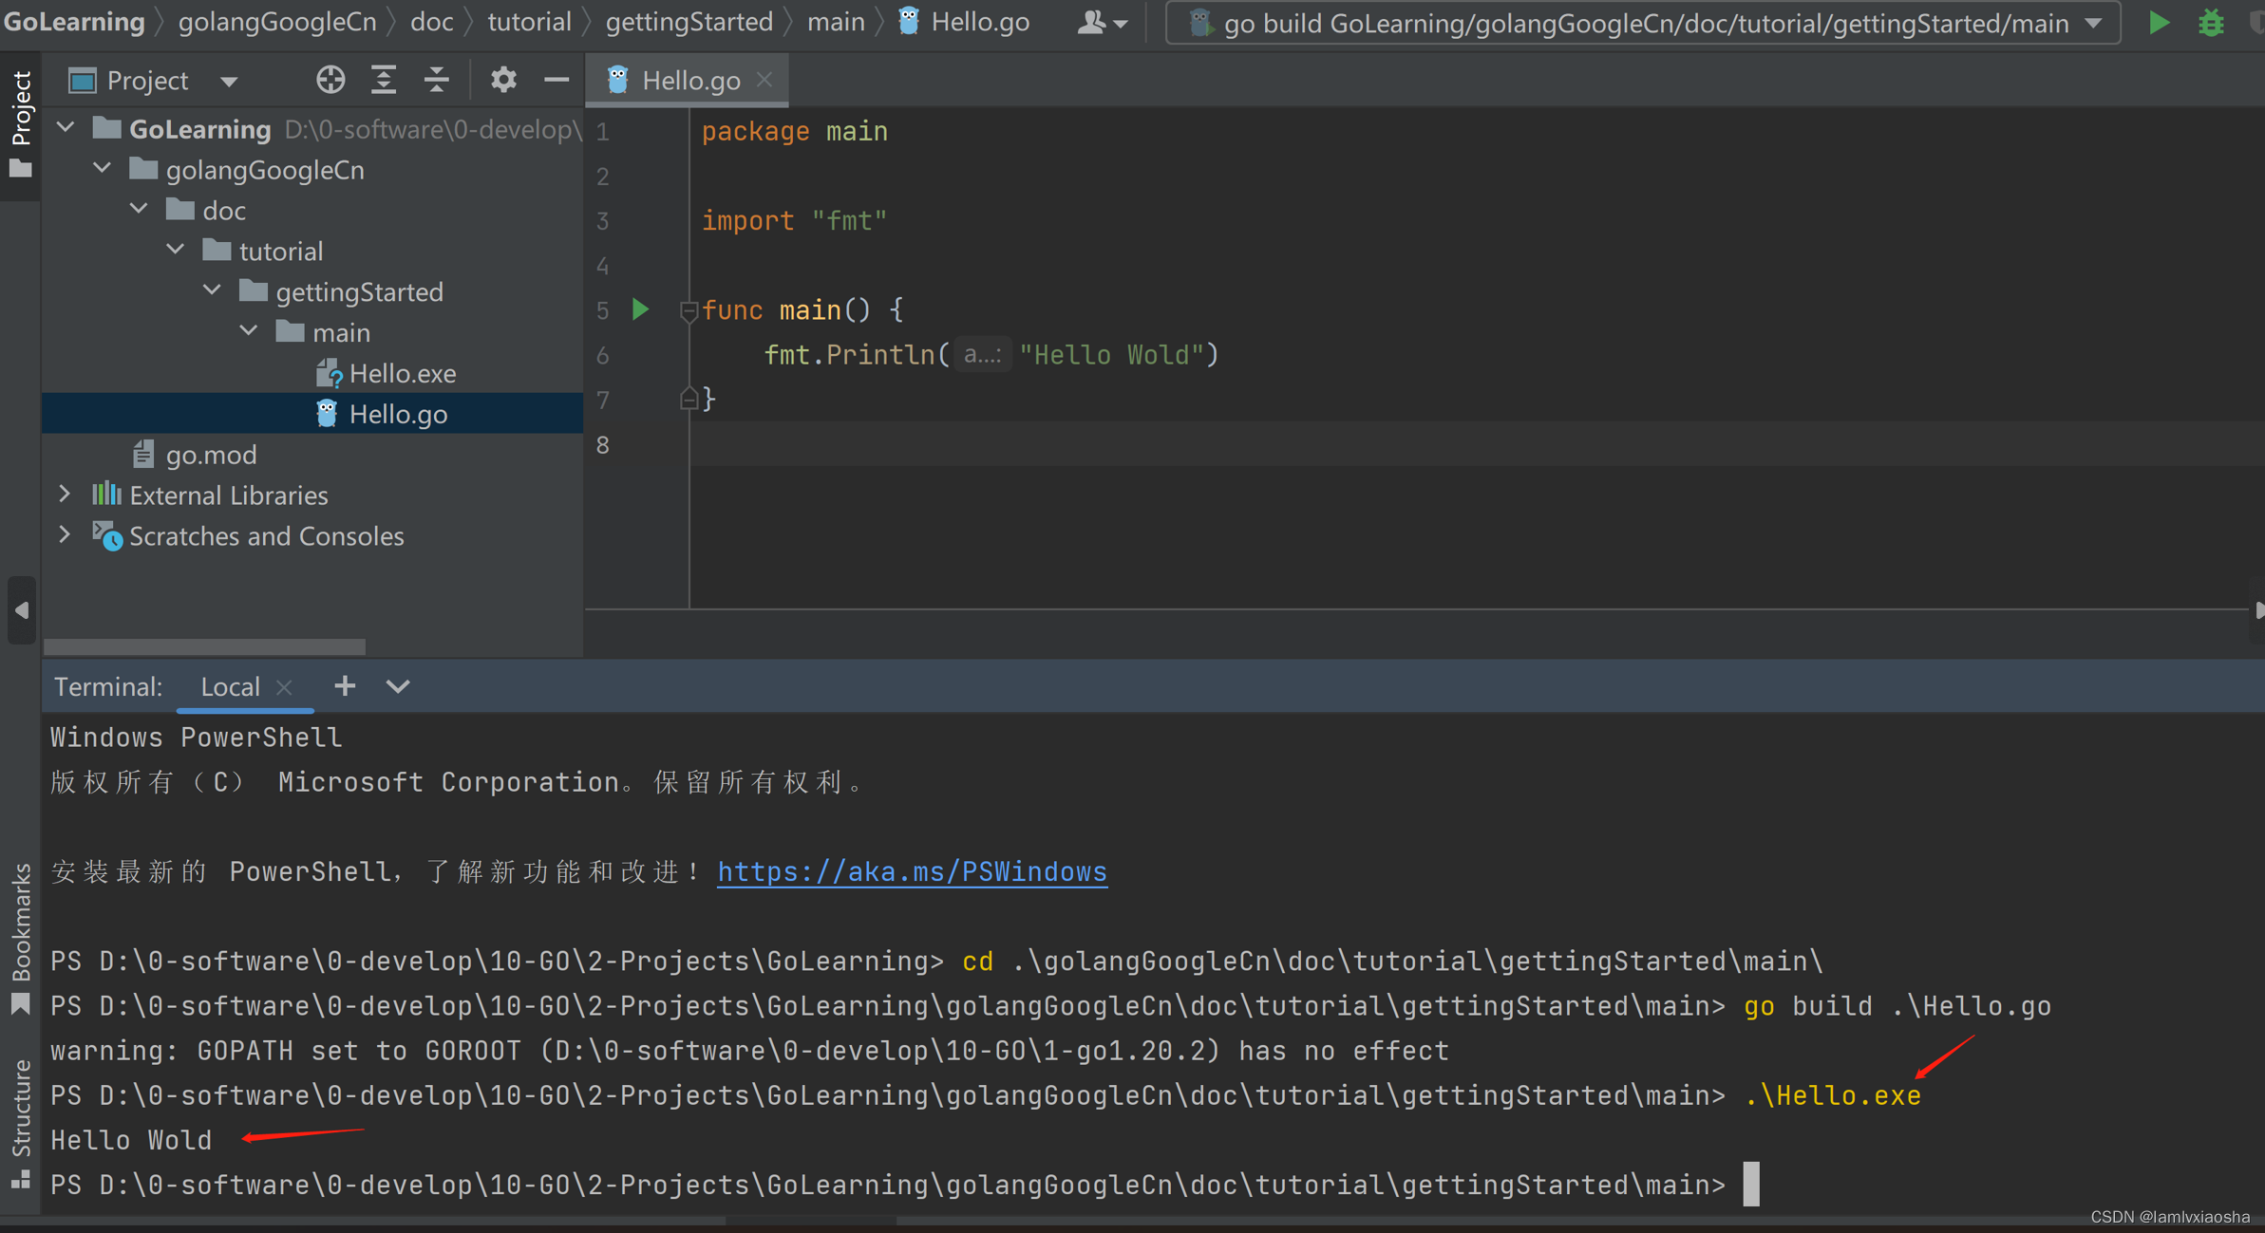Screen dimensions: 2265x1233
Task: Open the go build run configuration dropdown
Action: 1644,23
